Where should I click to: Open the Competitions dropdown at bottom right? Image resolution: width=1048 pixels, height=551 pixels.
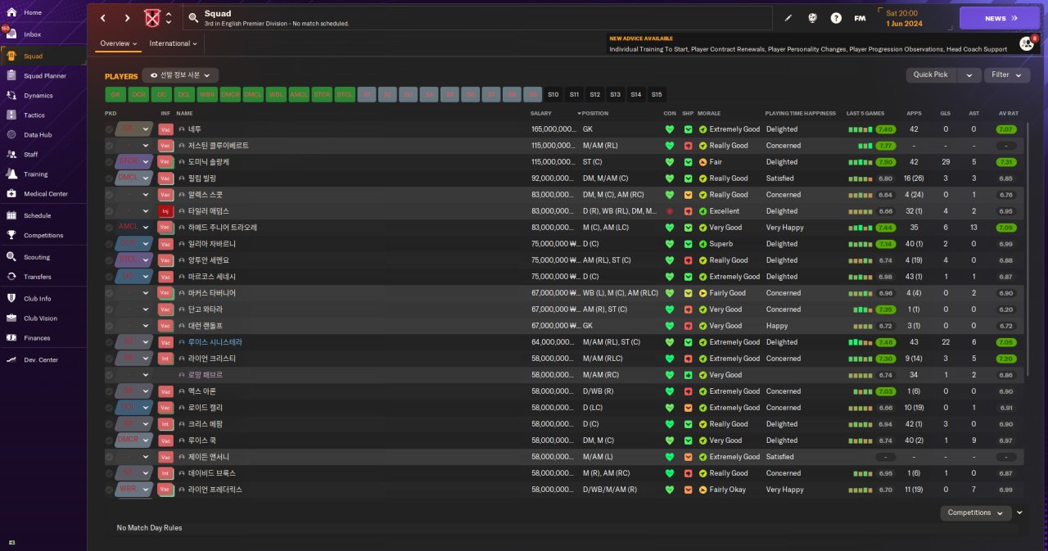(x=975, y=513)
